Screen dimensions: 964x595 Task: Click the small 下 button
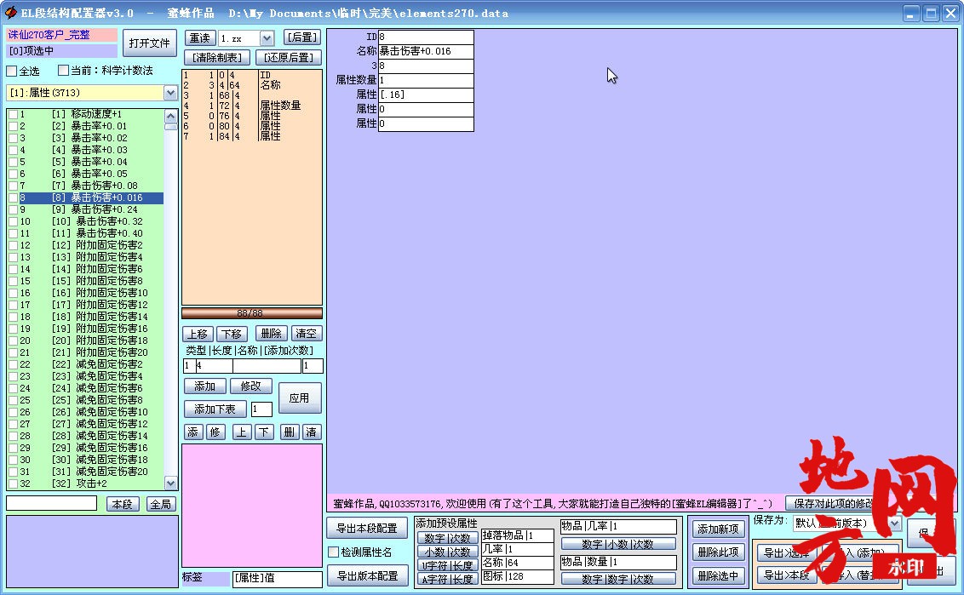pos(264,432)
